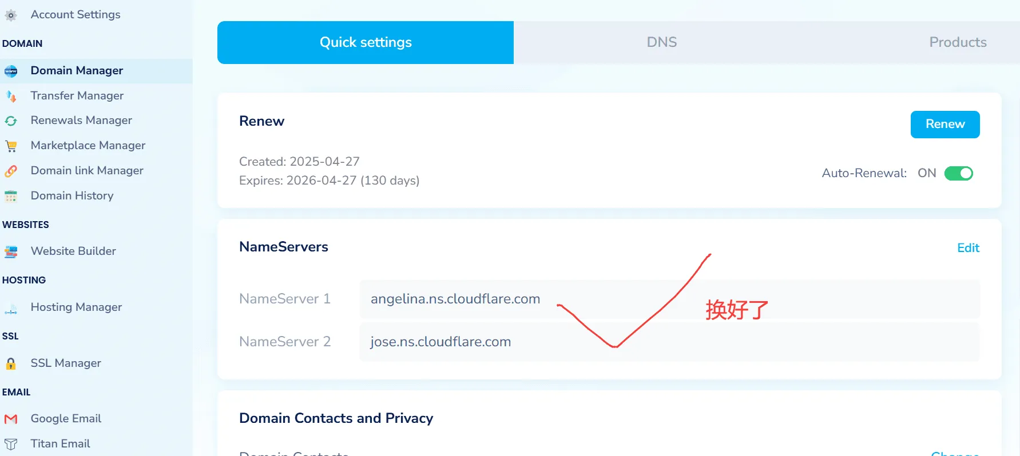1020x456 pixels.
Task: Open the Products tab
Action: [x=957, y=42]
